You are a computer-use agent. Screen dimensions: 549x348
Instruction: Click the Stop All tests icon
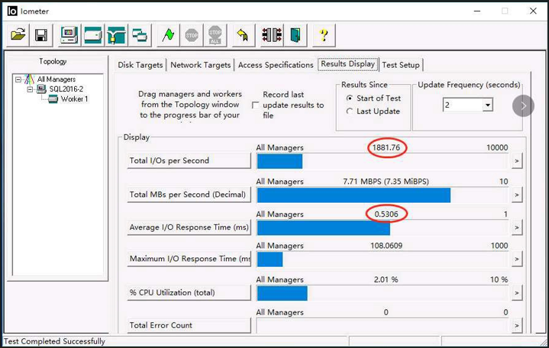click(215, 35)
